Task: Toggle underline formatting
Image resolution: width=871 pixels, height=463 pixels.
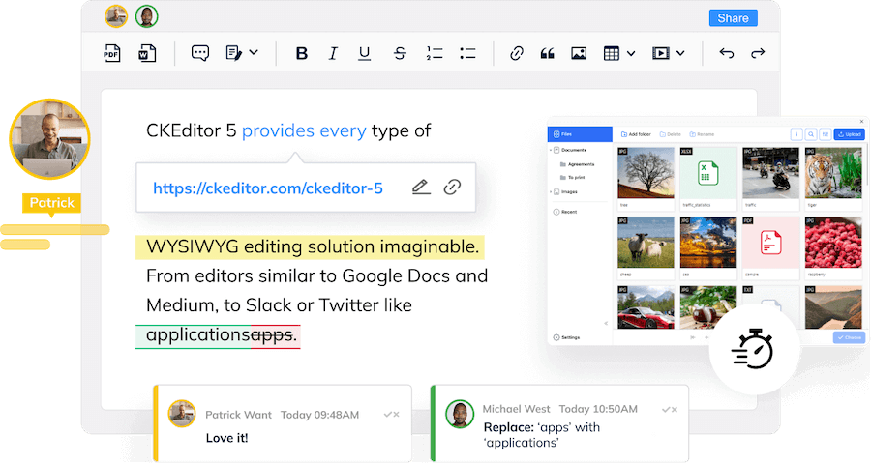Action: 365,53
